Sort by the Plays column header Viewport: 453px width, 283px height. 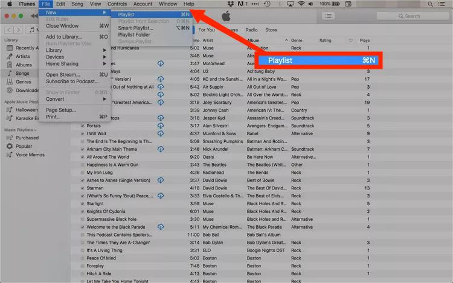point(365,40)
